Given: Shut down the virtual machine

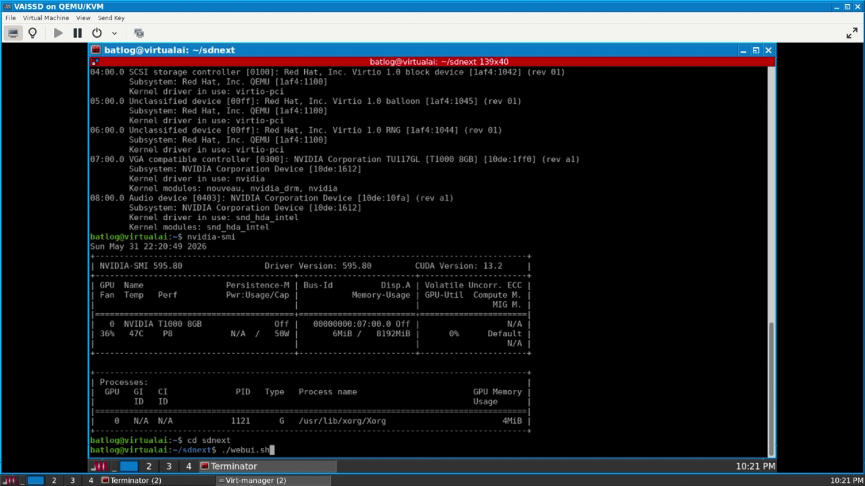Looking at the screenshot, I should pyautogui.click(x=97, y=33).
